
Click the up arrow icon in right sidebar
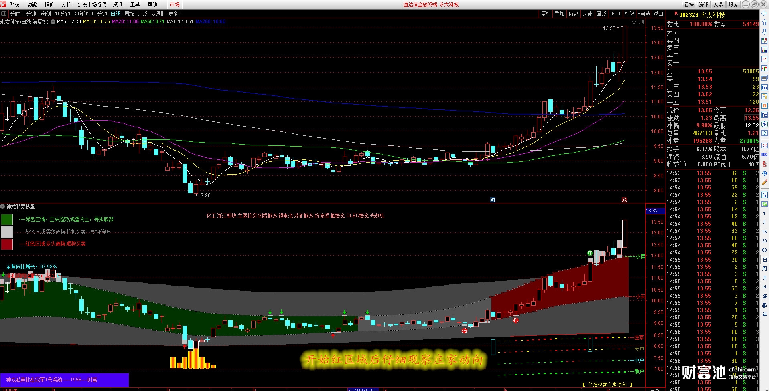[764, 22]
